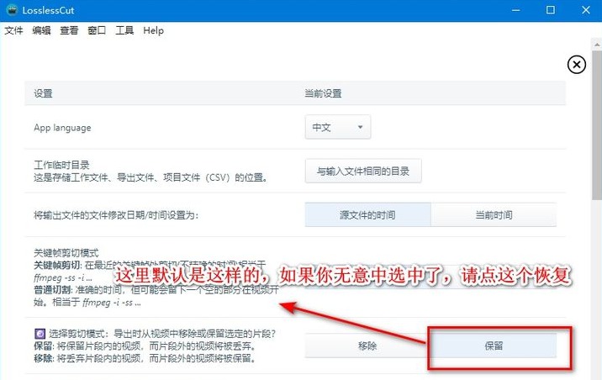Select 保留 cut mode
The image size is (602, 380).
(494, 346)
